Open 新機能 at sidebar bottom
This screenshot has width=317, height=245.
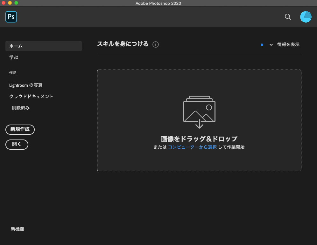click(x=18, y=229)
